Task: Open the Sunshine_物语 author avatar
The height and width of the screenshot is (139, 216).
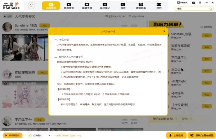Action: pos(7,27)
